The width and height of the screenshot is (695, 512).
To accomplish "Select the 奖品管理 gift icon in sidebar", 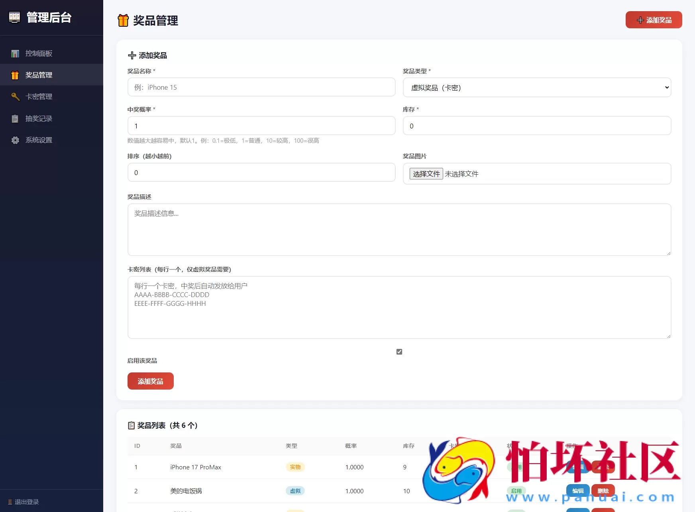I will 15,75.
